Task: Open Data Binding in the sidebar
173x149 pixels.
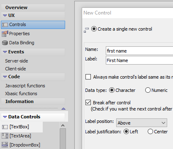Action: pos(22,43)
